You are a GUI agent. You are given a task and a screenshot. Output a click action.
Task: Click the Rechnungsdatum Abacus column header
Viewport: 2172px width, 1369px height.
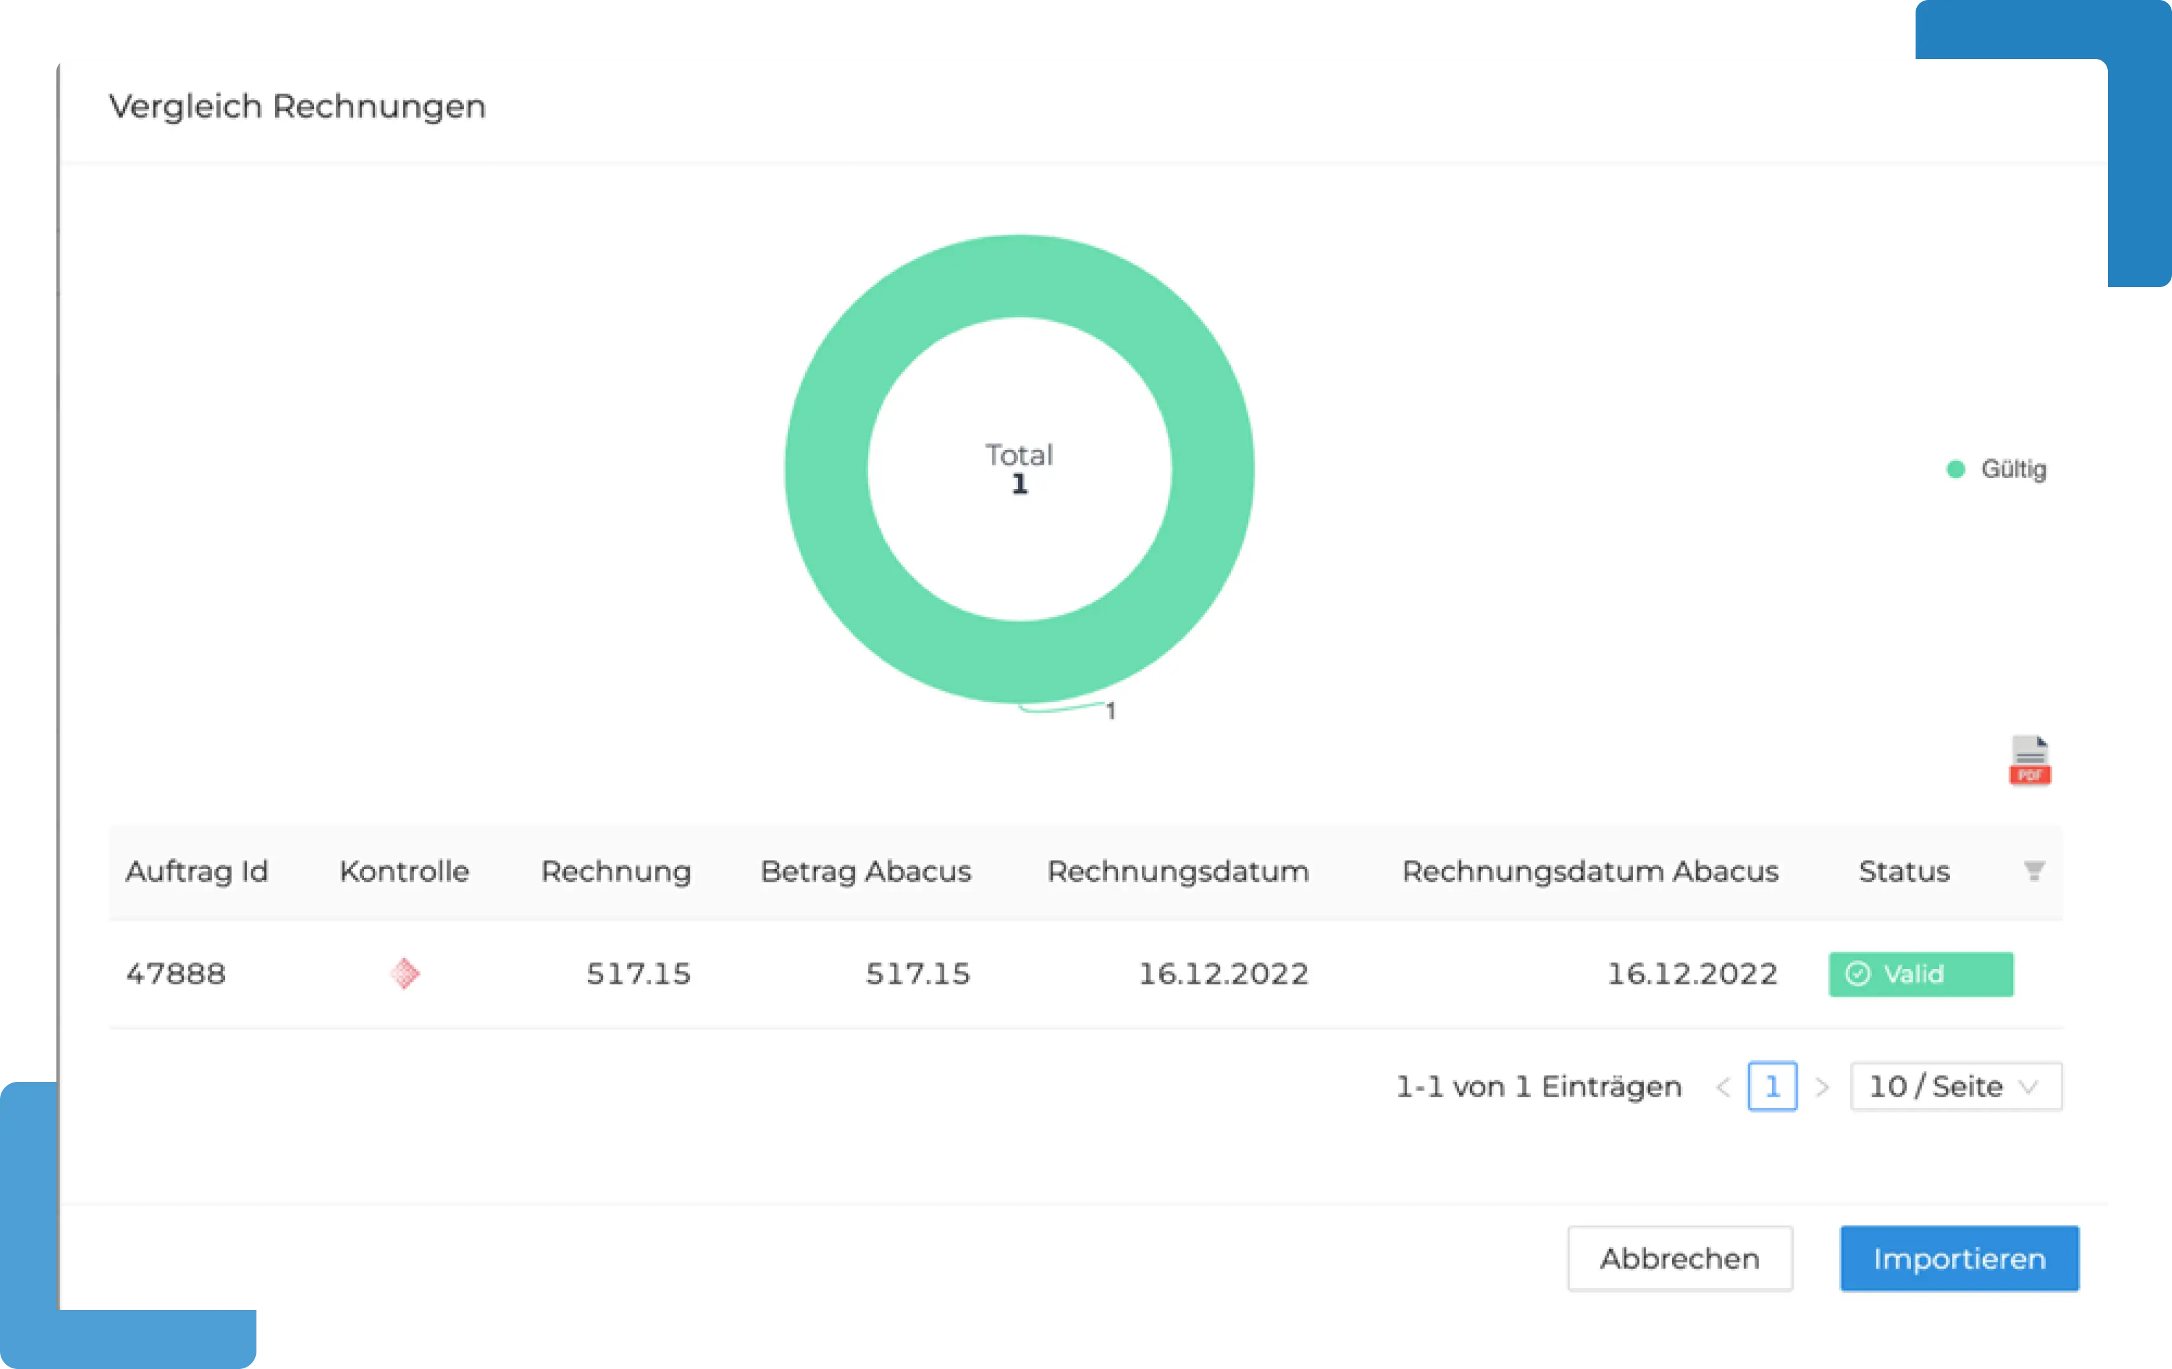(x=1589, y=871)
